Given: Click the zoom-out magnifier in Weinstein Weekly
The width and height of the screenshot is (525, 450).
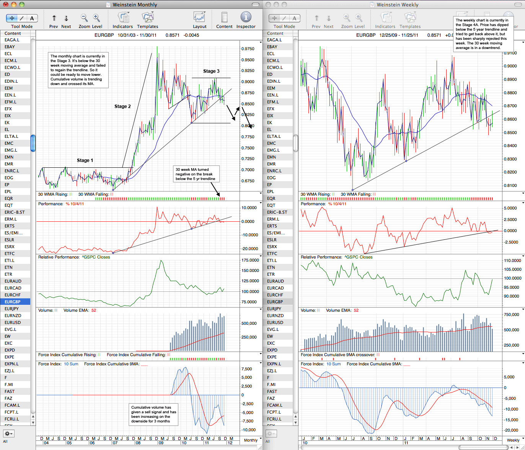Looking at the screenshot, I should pyautogui.click(x=347, y=18).
